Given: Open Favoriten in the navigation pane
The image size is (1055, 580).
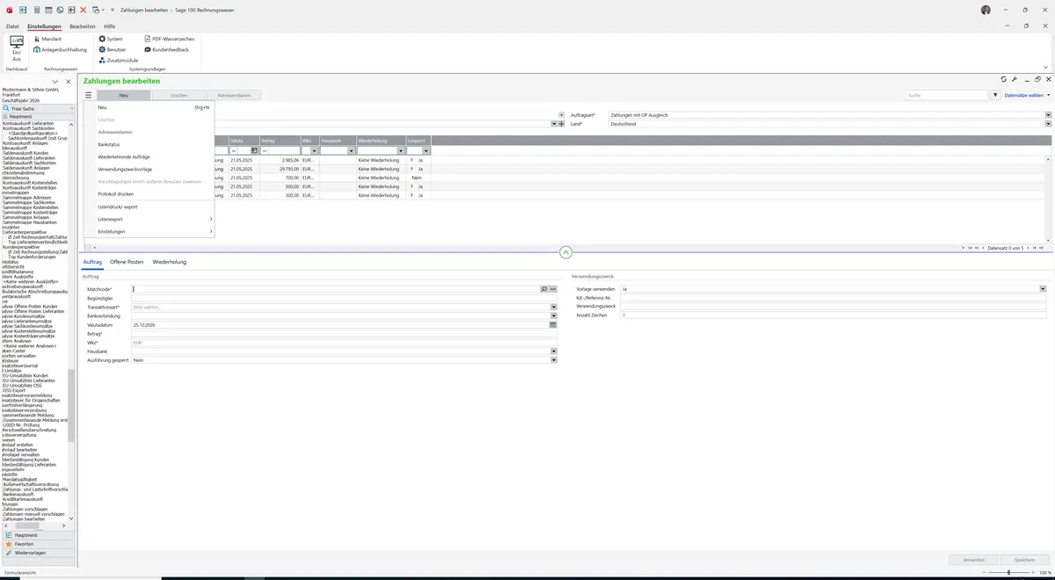Looking at the screenshot, I should pos(37,544).
